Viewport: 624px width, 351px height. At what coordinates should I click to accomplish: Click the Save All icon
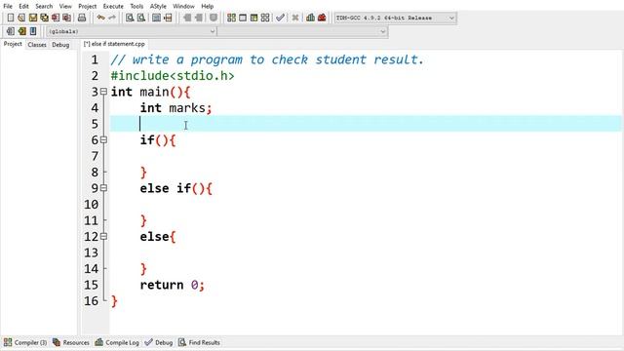tap(44, 18)
